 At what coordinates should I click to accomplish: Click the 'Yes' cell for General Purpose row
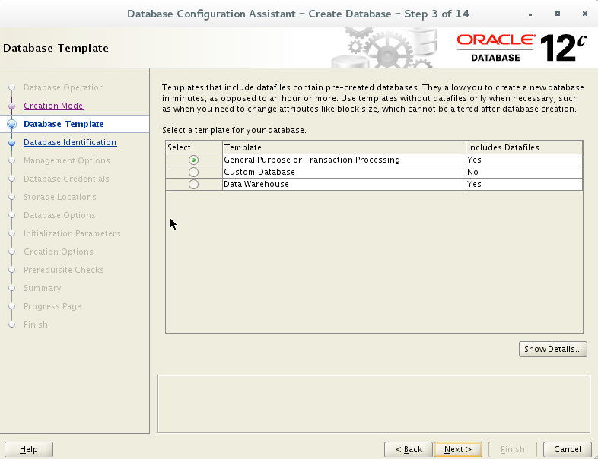[524, 160]
